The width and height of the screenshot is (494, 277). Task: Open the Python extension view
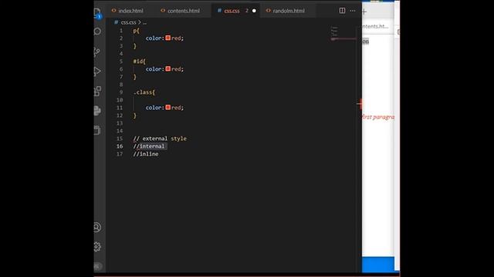coord(97,111)
